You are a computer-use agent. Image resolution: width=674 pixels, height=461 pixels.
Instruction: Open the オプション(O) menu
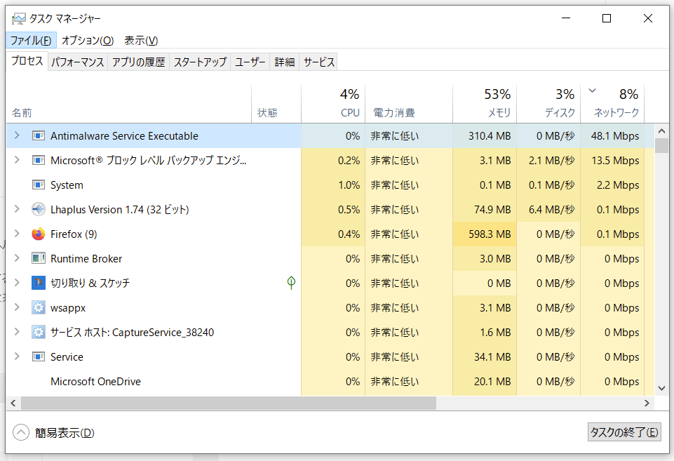coord(88,41)
